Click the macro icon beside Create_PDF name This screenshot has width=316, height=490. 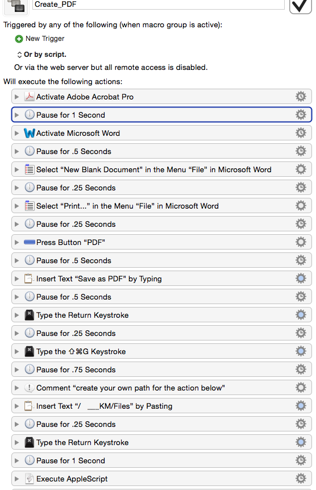click(x=16, y=6)
